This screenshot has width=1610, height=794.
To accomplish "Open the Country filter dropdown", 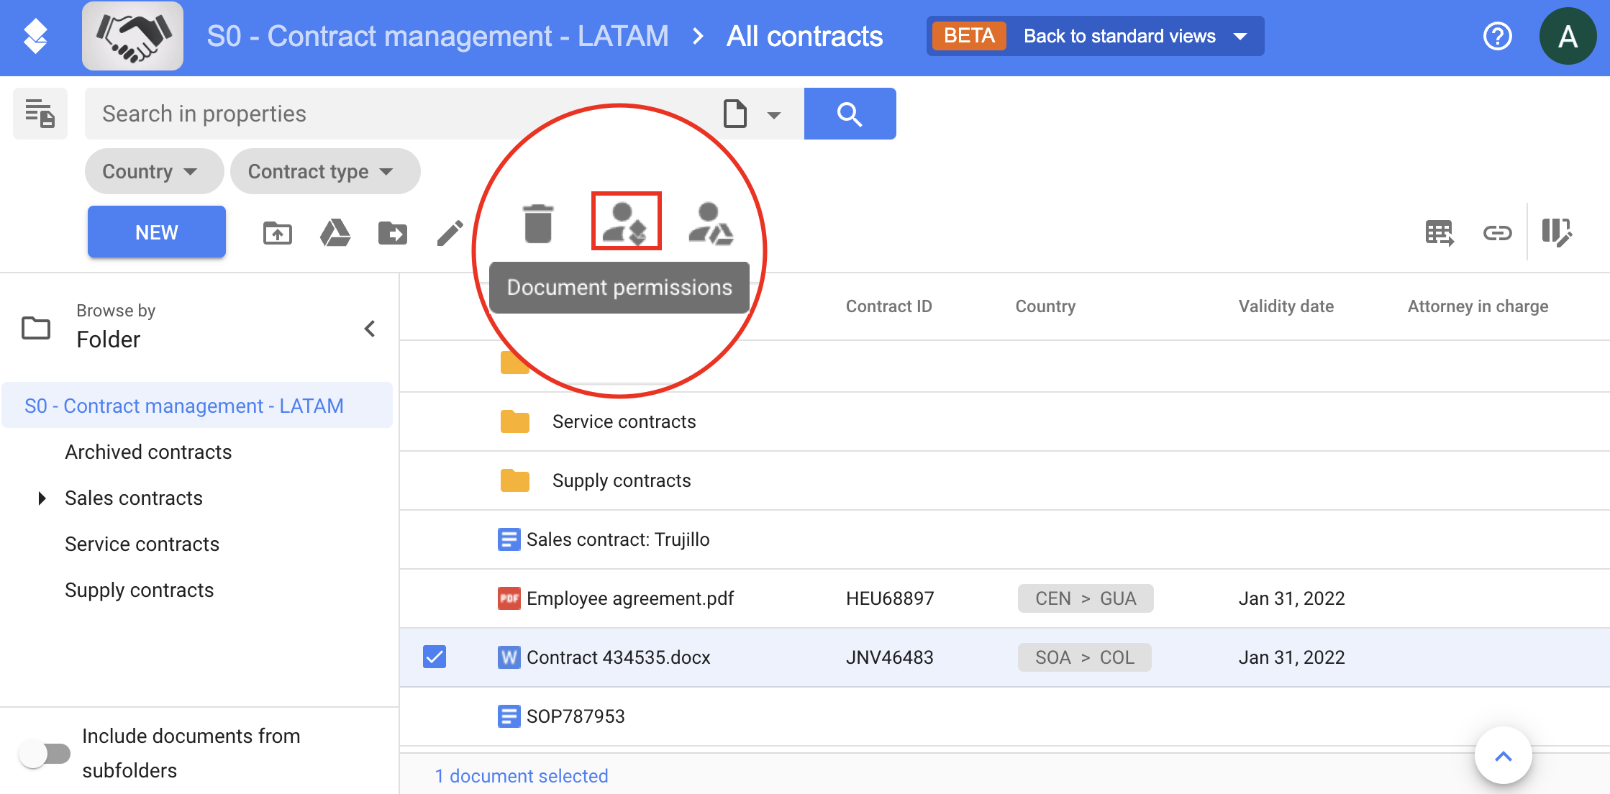I will coord(154,171).
